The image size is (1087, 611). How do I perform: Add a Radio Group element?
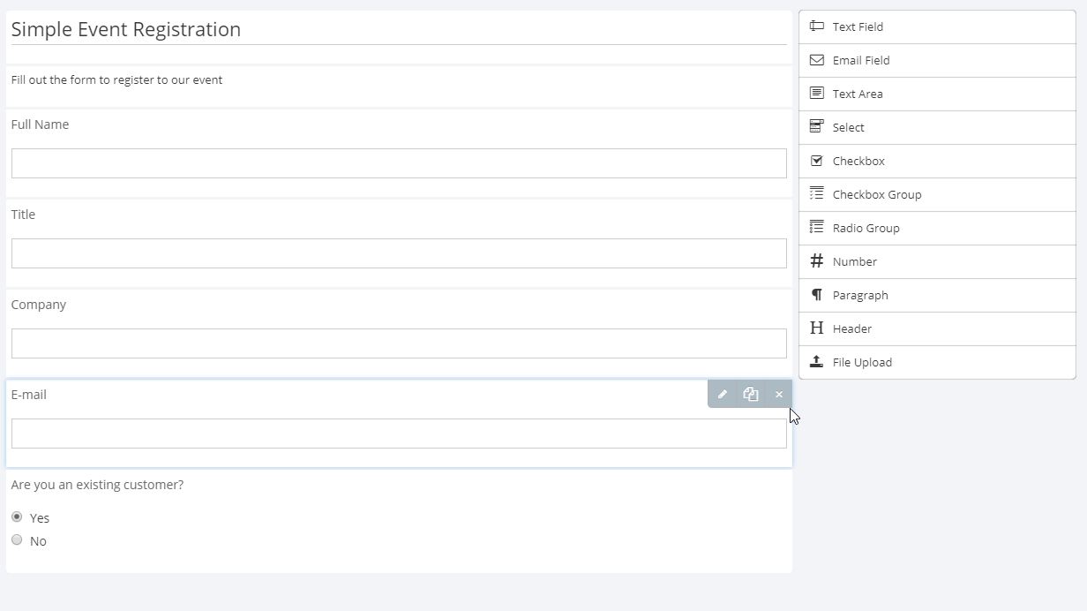click(937, 228)
